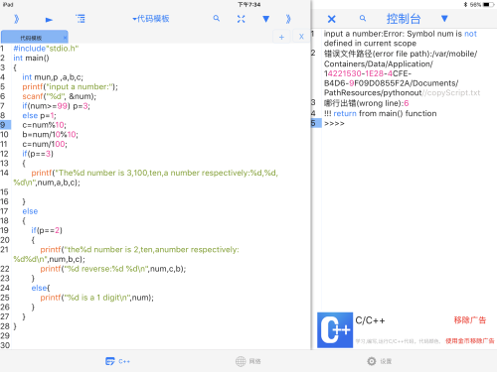The height and width of the screenshot is (372, 497).
Task: Open search in the code editor
Action: pyautogui.click(x=217, y=19)
